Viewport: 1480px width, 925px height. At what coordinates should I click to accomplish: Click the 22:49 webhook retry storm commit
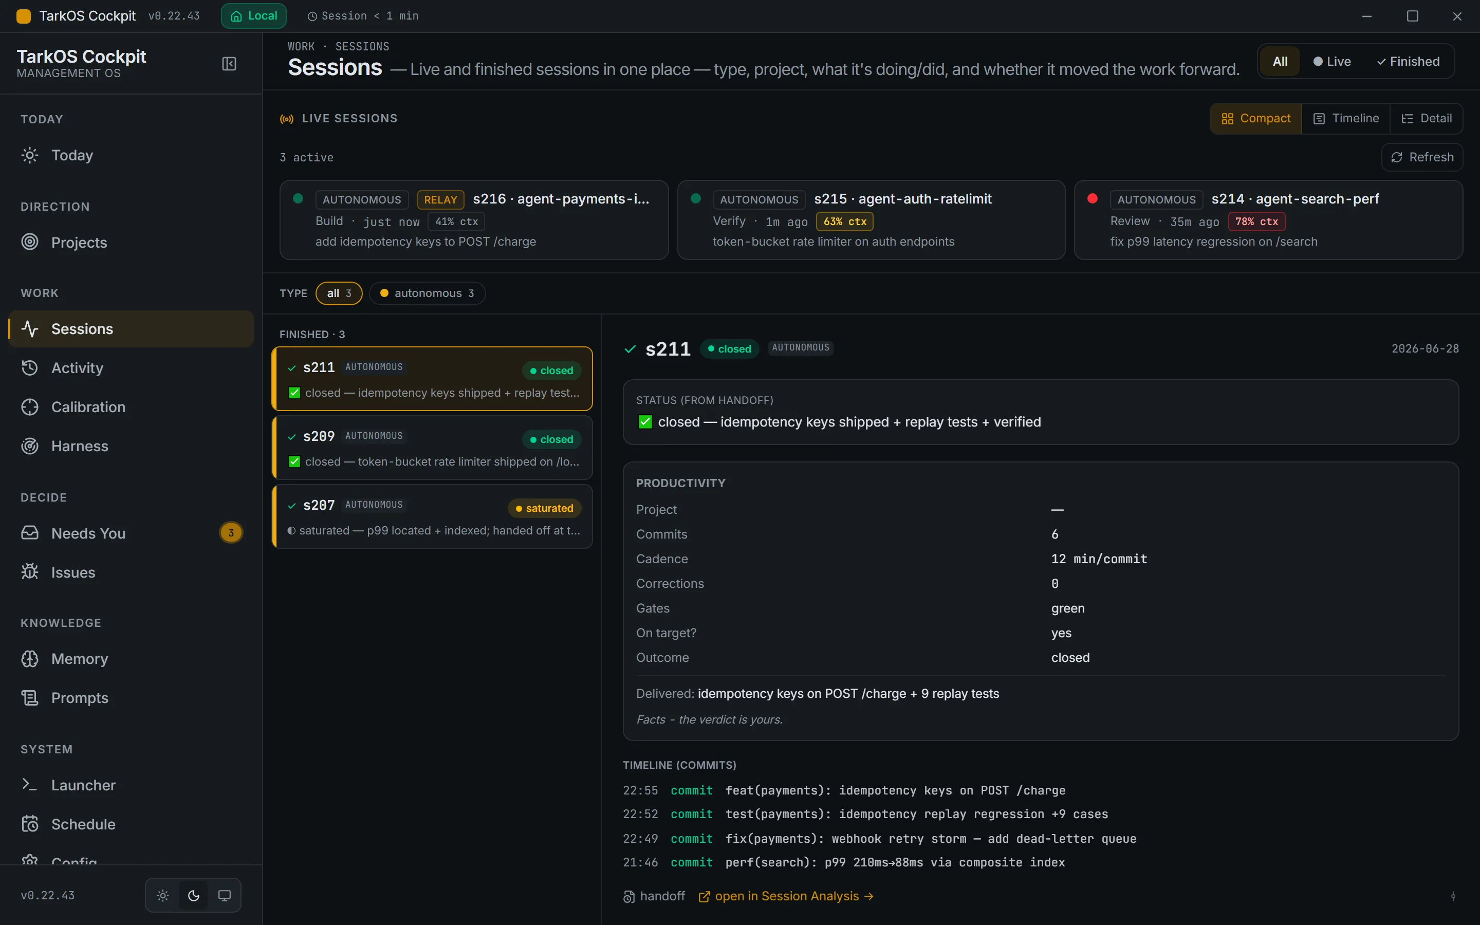click(x=879, y=839)
